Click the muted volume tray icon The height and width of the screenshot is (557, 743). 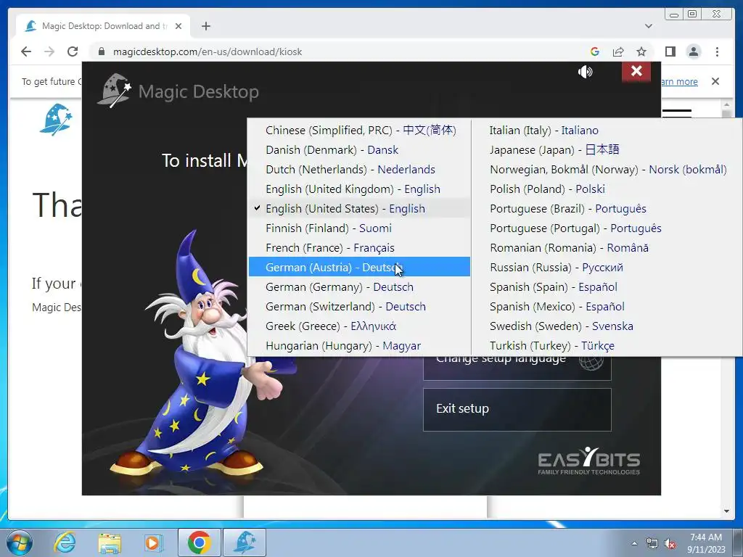tap(670, 544)
